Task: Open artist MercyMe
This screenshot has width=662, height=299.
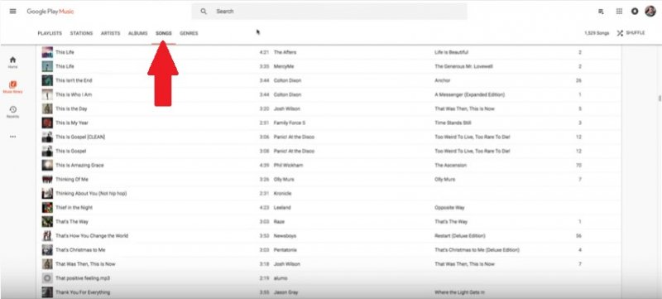Action: (x=284, y=66)
